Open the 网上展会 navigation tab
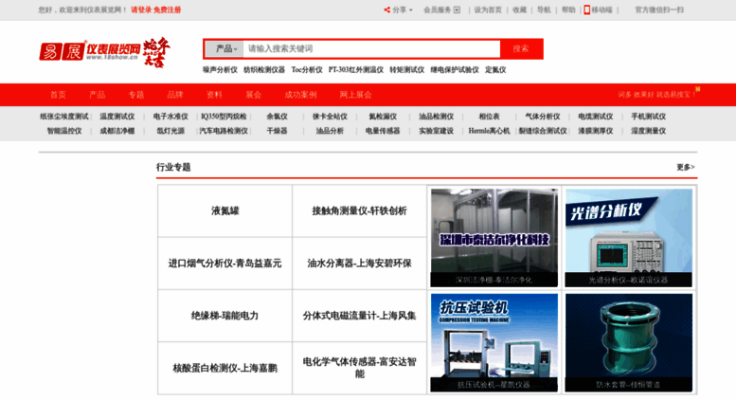Image resolution: width=736 pixels, height=401 pixels. [355, 95]
